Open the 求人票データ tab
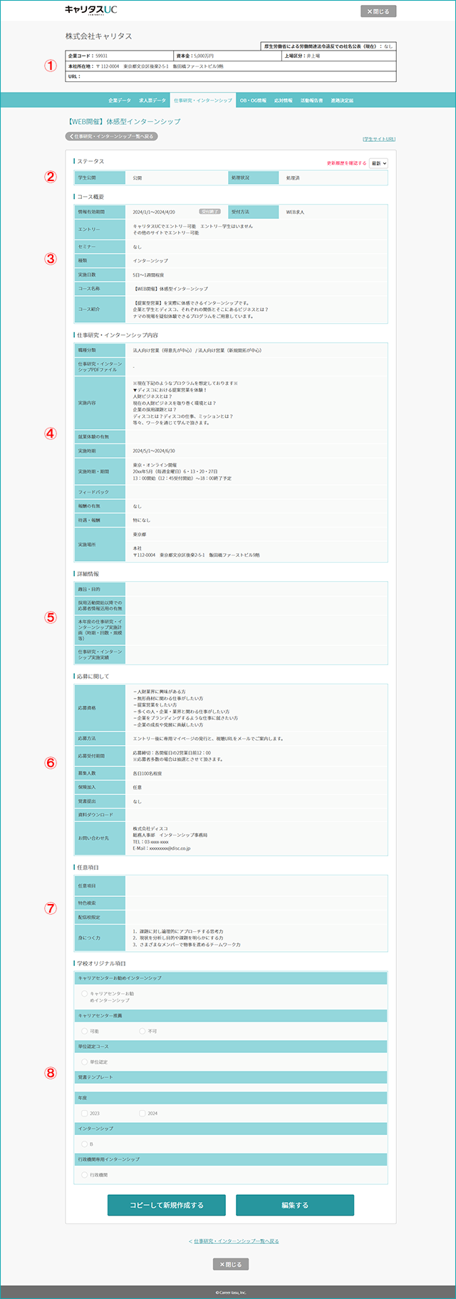This screenshot has height=1299, width=456. coord(152,101)
